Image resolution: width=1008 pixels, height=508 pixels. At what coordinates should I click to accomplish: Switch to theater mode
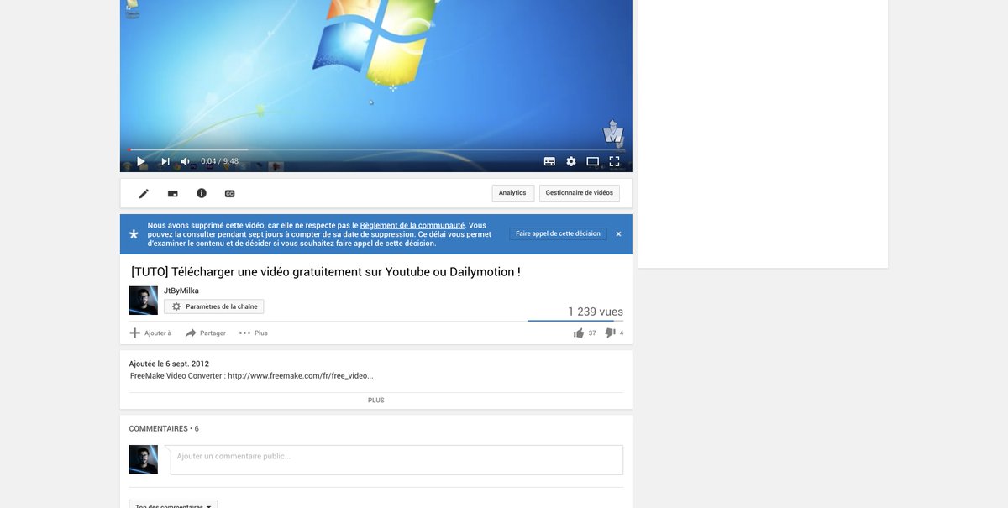[x=593, y=161]
